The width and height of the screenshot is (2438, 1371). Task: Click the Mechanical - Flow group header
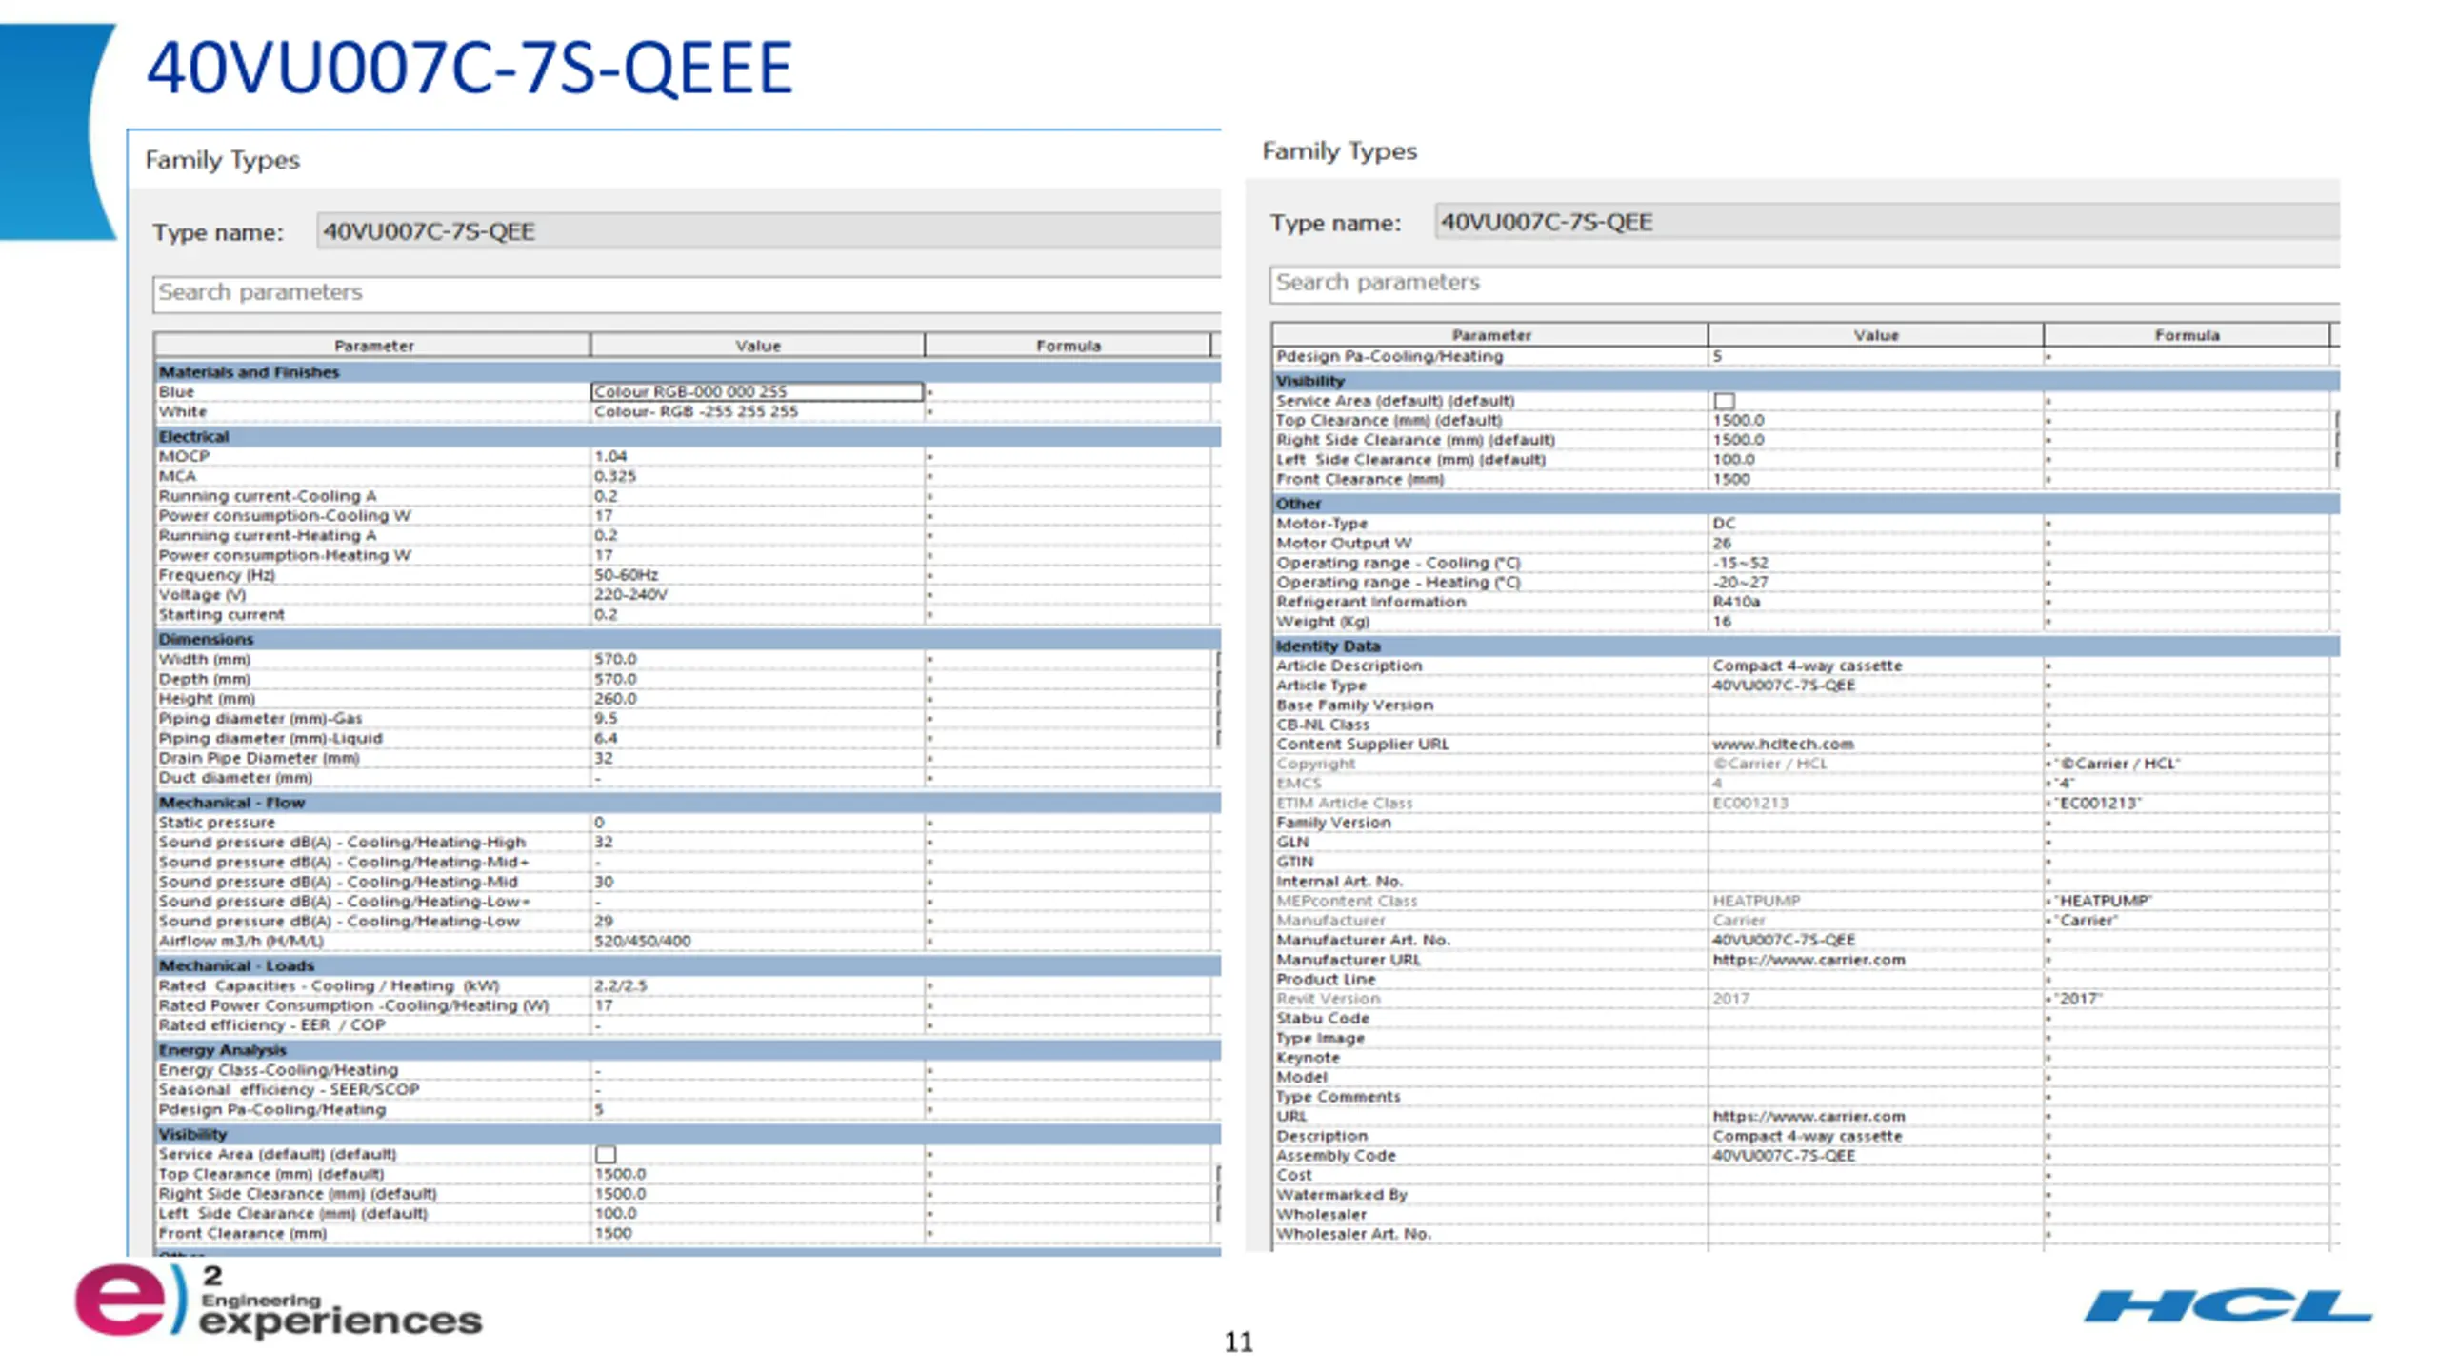click(x=687, y=803)
